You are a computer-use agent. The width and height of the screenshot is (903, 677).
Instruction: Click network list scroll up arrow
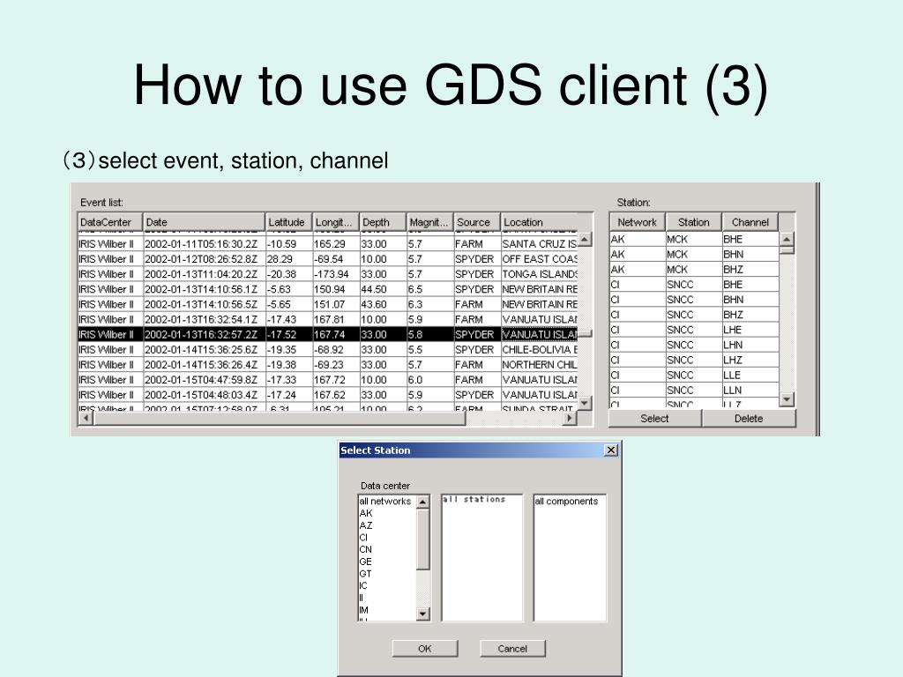(422, 502)
